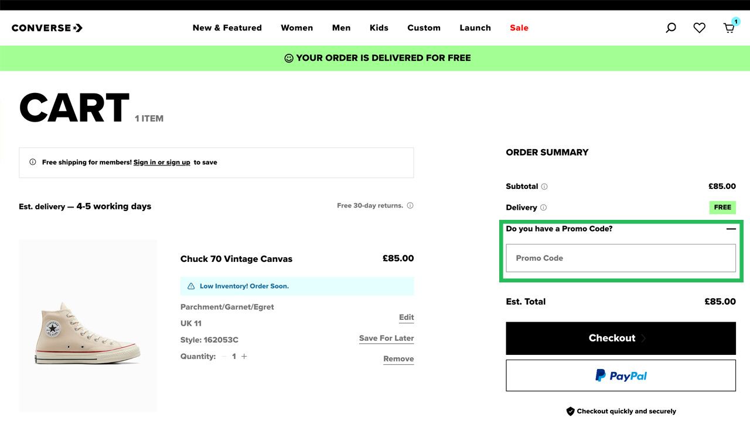Remove the item from cart
Screen dimensions: 750x421
pyautogui.click(x=398, y=359)
